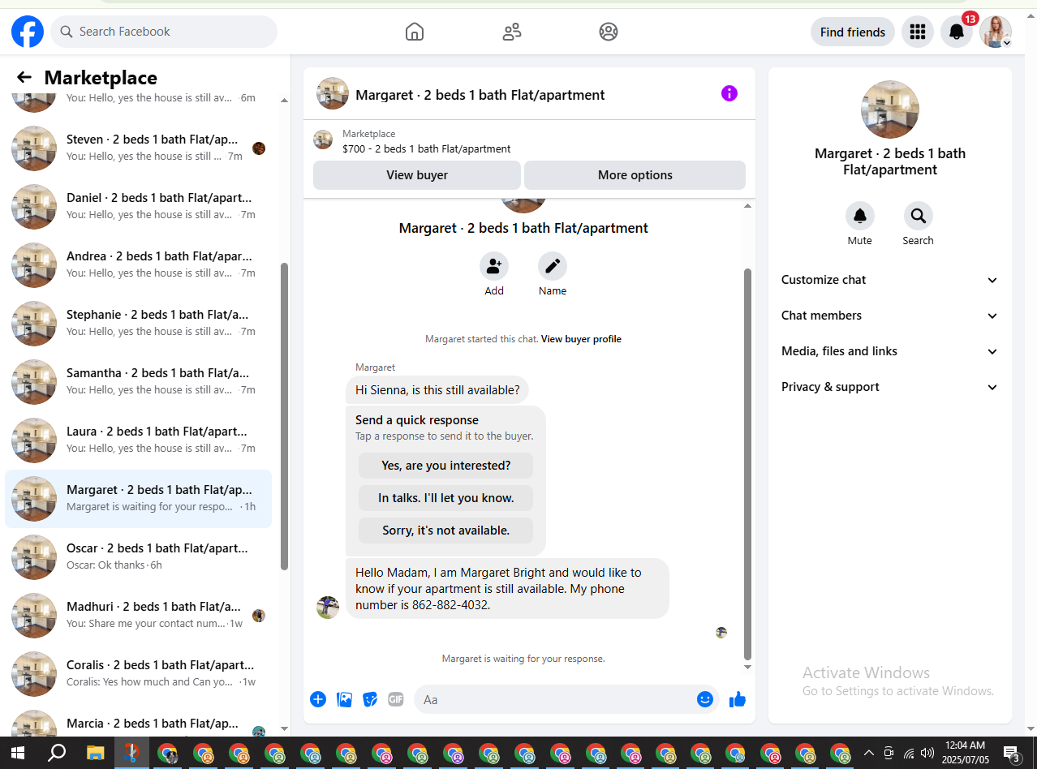Image resolution: width=1037 pixels, height=769 pixels.
Task: Click the Search Facebook field
Action: pos(164,32)
